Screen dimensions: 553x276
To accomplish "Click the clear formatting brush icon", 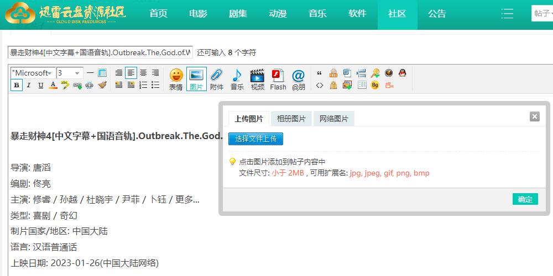I will (x=102, y=85).
